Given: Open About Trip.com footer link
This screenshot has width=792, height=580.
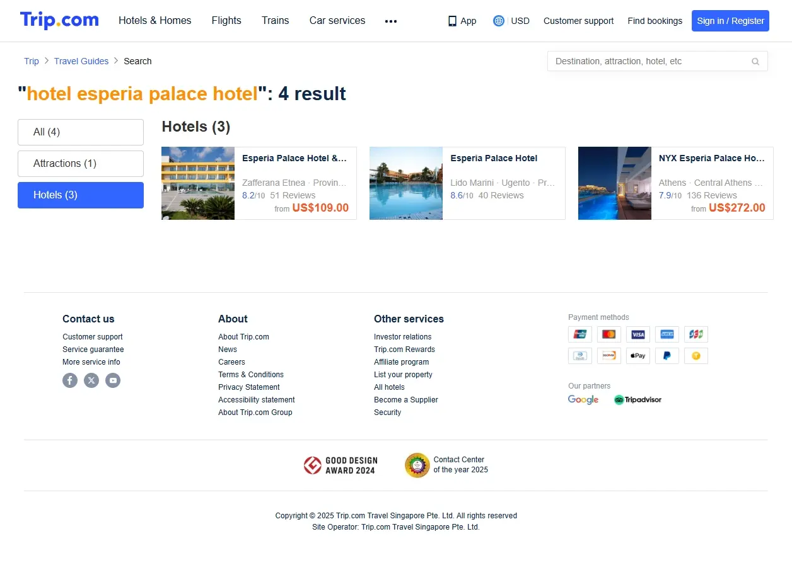Looking at the screenshot, I should [x=243, y=337].
